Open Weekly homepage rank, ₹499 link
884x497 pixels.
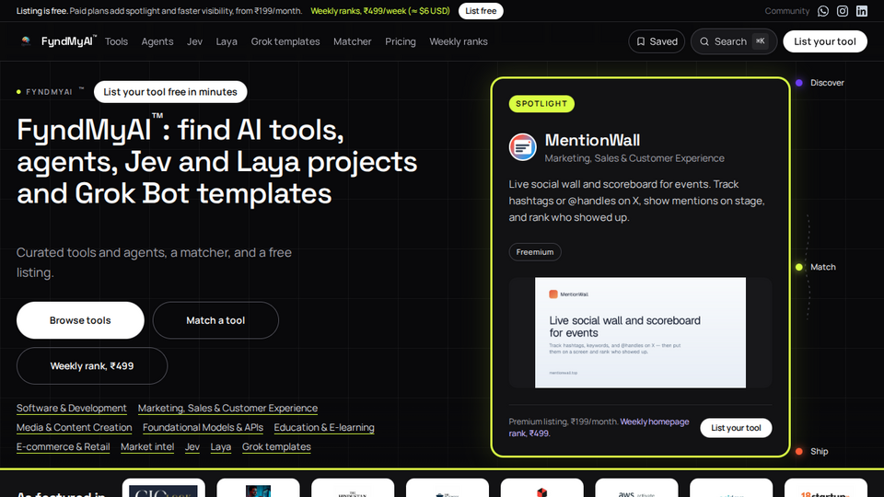point(598,428)
